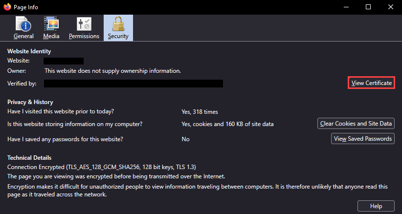Click the Connection Encrypted details line
Viewport: 402px width, 214px height.
tap(102, 167)
